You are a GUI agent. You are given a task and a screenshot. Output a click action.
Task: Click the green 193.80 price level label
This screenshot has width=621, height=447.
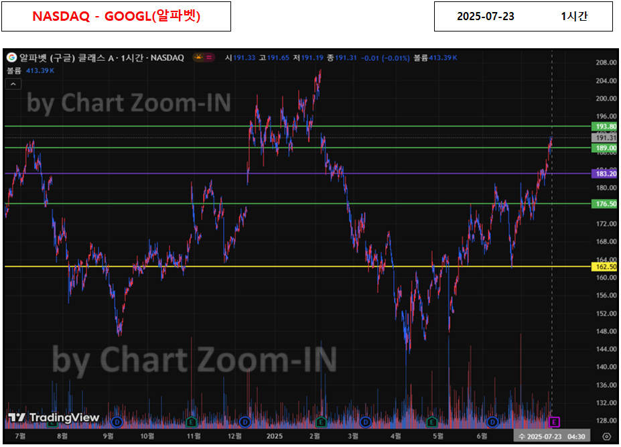point(604,127)
